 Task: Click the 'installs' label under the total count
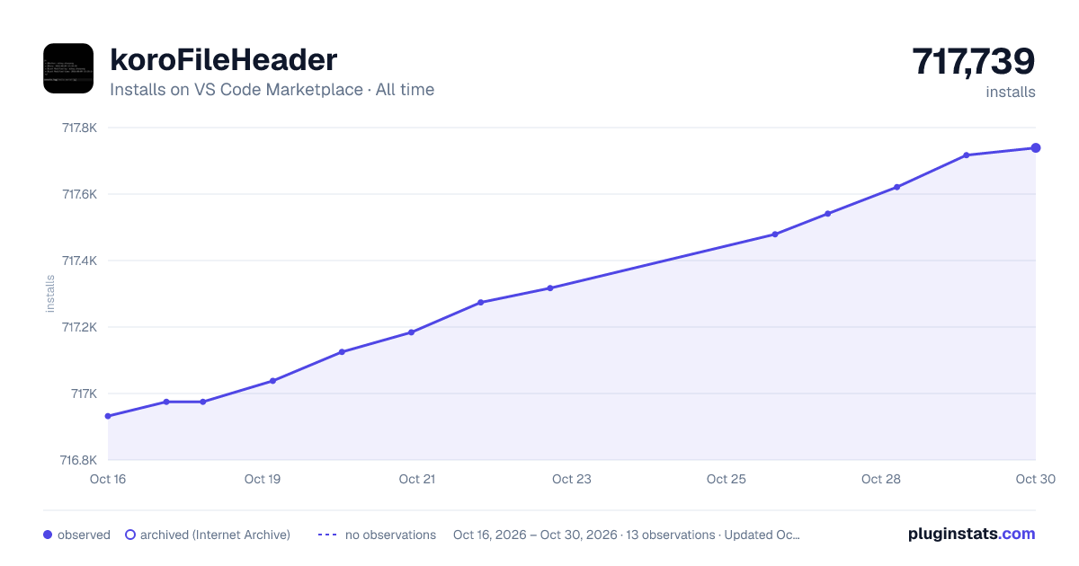click(1011, 92)
